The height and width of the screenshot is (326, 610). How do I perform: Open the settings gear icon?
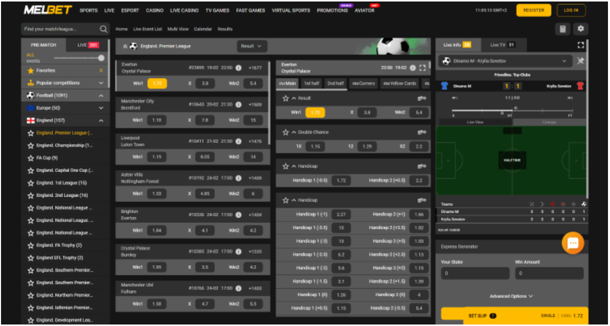point(581,29)
